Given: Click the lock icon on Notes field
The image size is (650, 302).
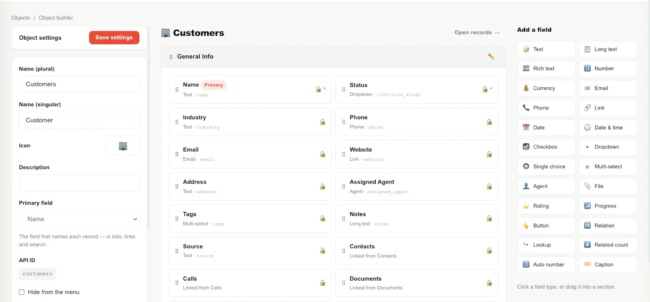Looking at the screenshot, I should click(x=489, y=218).
